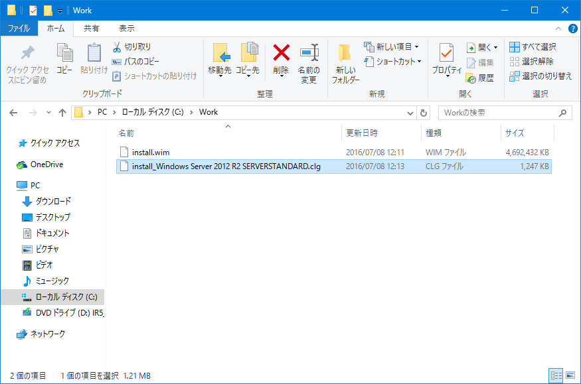This screenshot has height=384, width=581.
Task: Sort by Date modified (更新日時) column
Action: (x=381, y=133)
